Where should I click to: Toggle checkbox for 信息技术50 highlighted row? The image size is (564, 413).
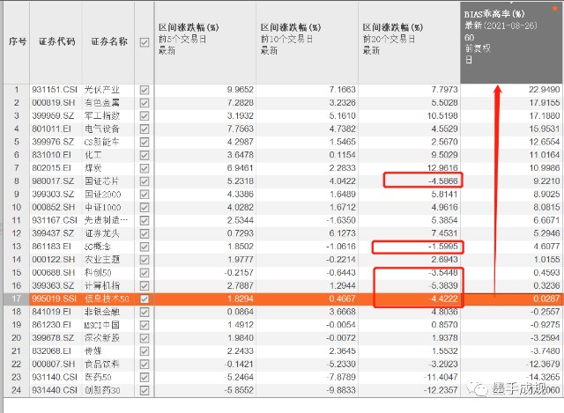tap(145, 299)
